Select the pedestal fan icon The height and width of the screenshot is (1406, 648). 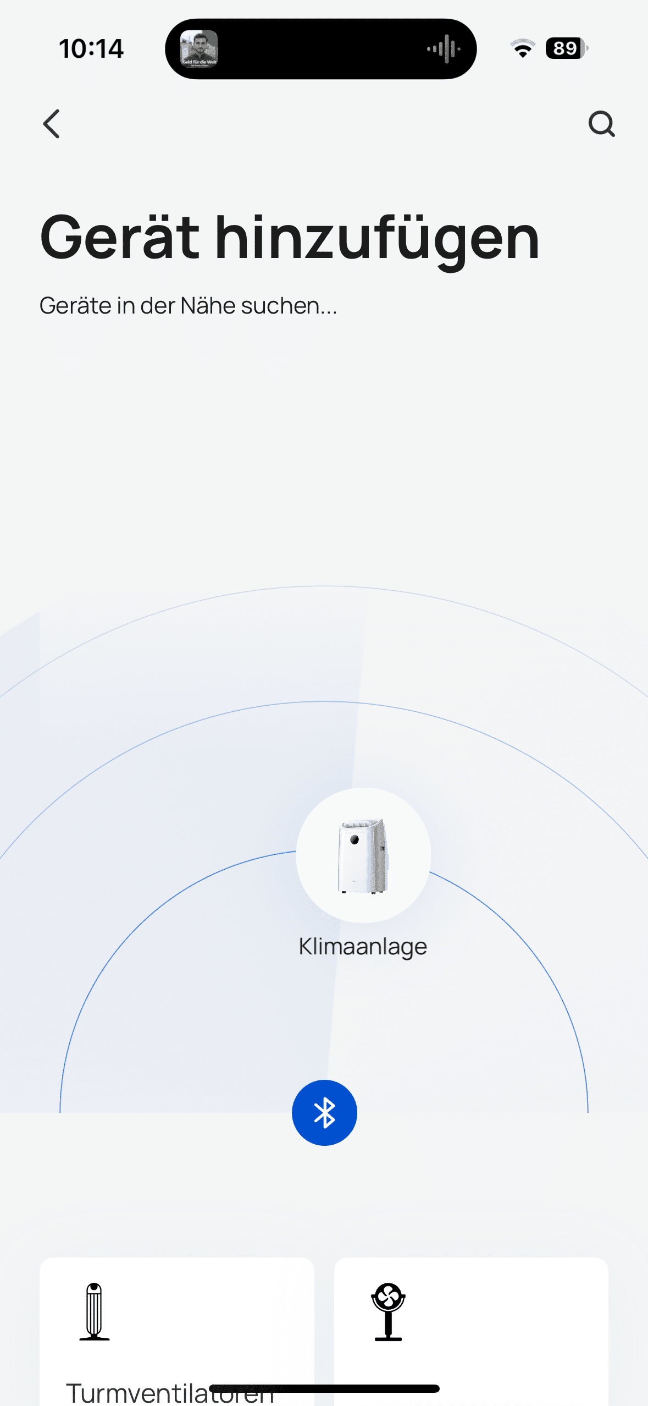click(389, 1311)
